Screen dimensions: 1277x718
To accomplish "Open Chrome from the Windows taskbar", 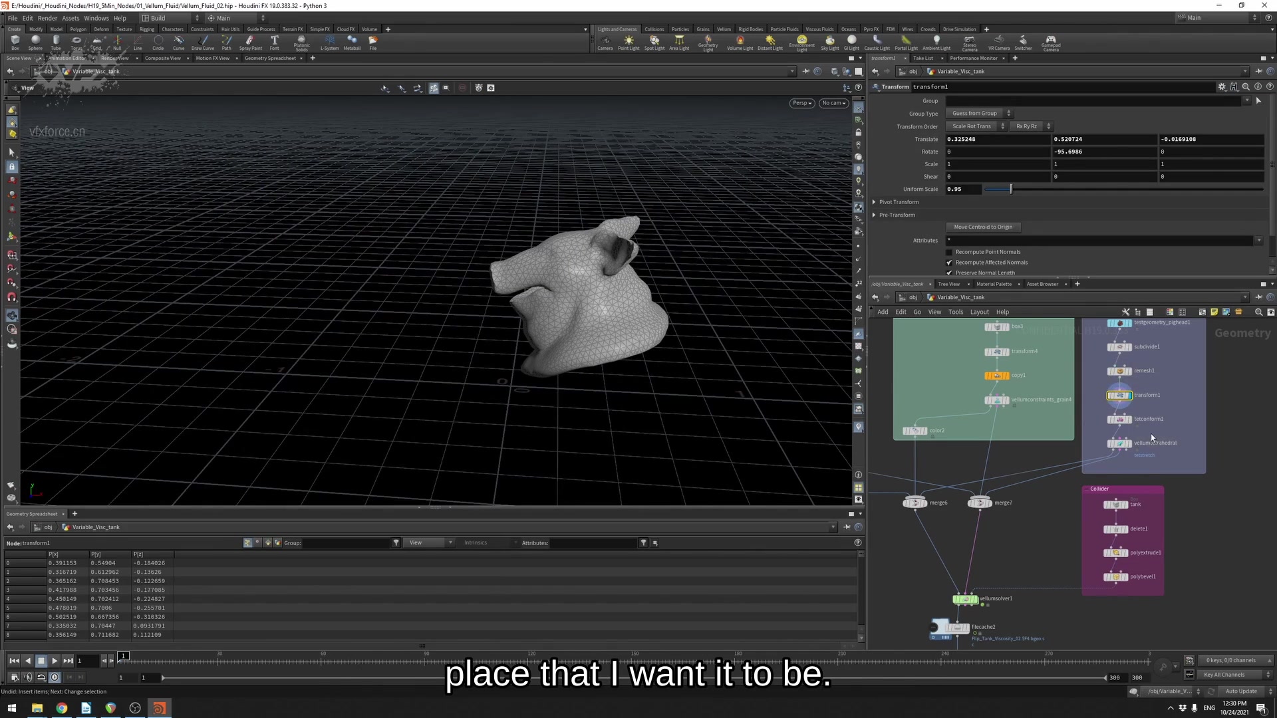I will (61, 708).
